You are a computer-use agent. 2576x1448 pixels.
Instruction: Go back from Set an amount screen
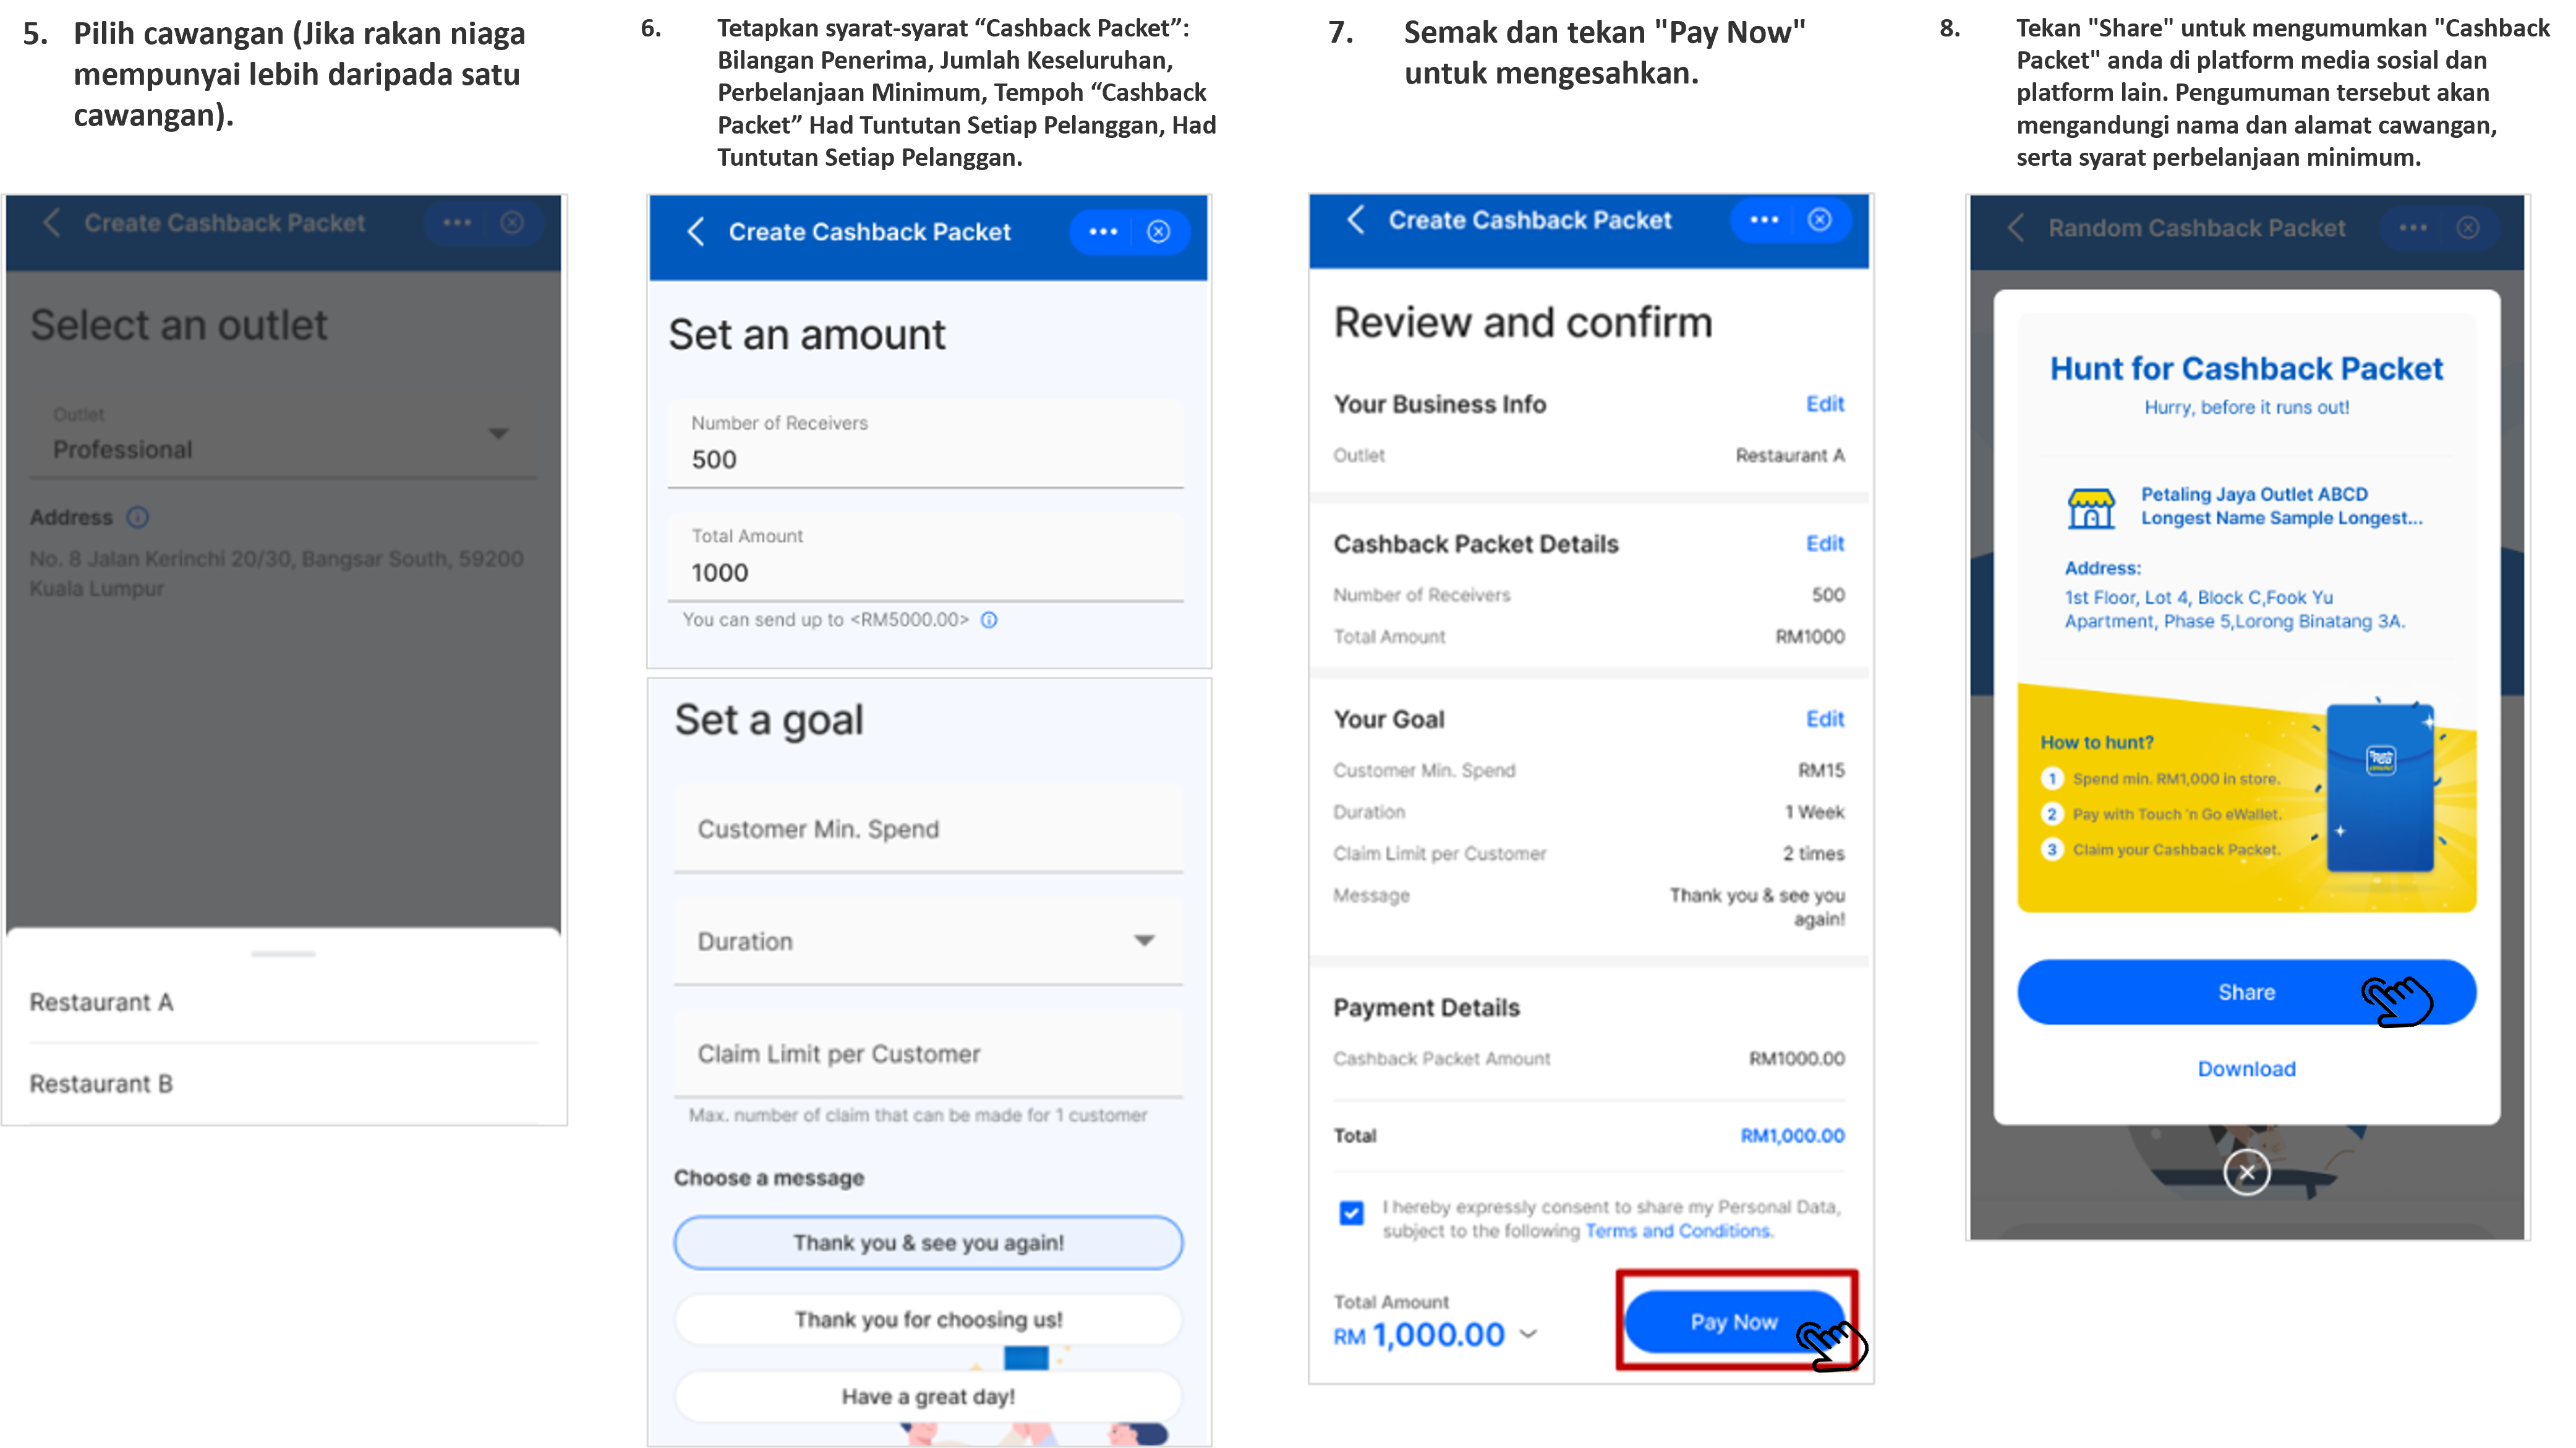coord(697,232)
